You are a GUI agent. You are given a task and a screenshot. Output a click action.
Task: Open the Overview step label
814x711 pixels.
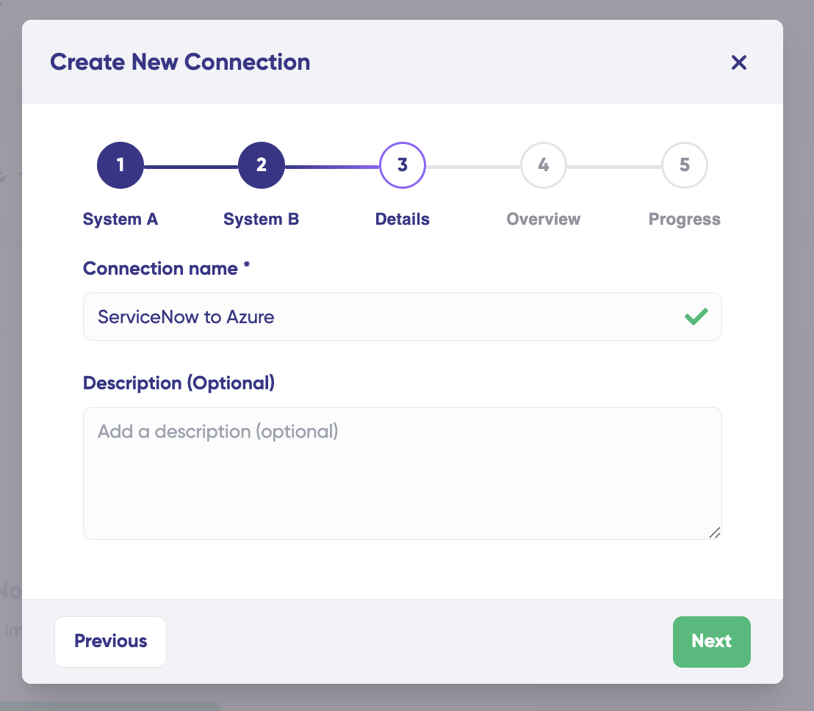tap(543, 219)
